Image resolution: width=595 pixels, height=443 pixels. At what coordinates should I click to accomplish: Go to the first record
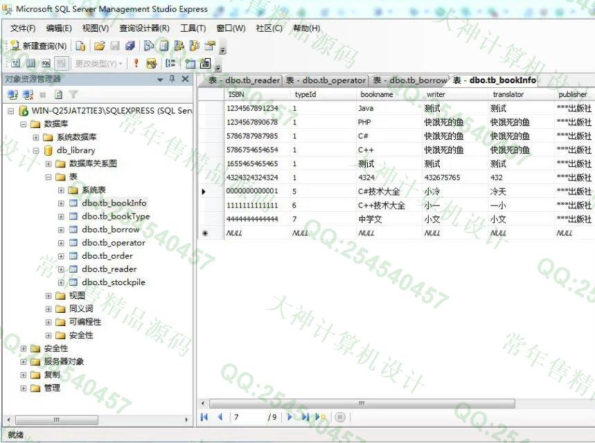coord(204,417)
